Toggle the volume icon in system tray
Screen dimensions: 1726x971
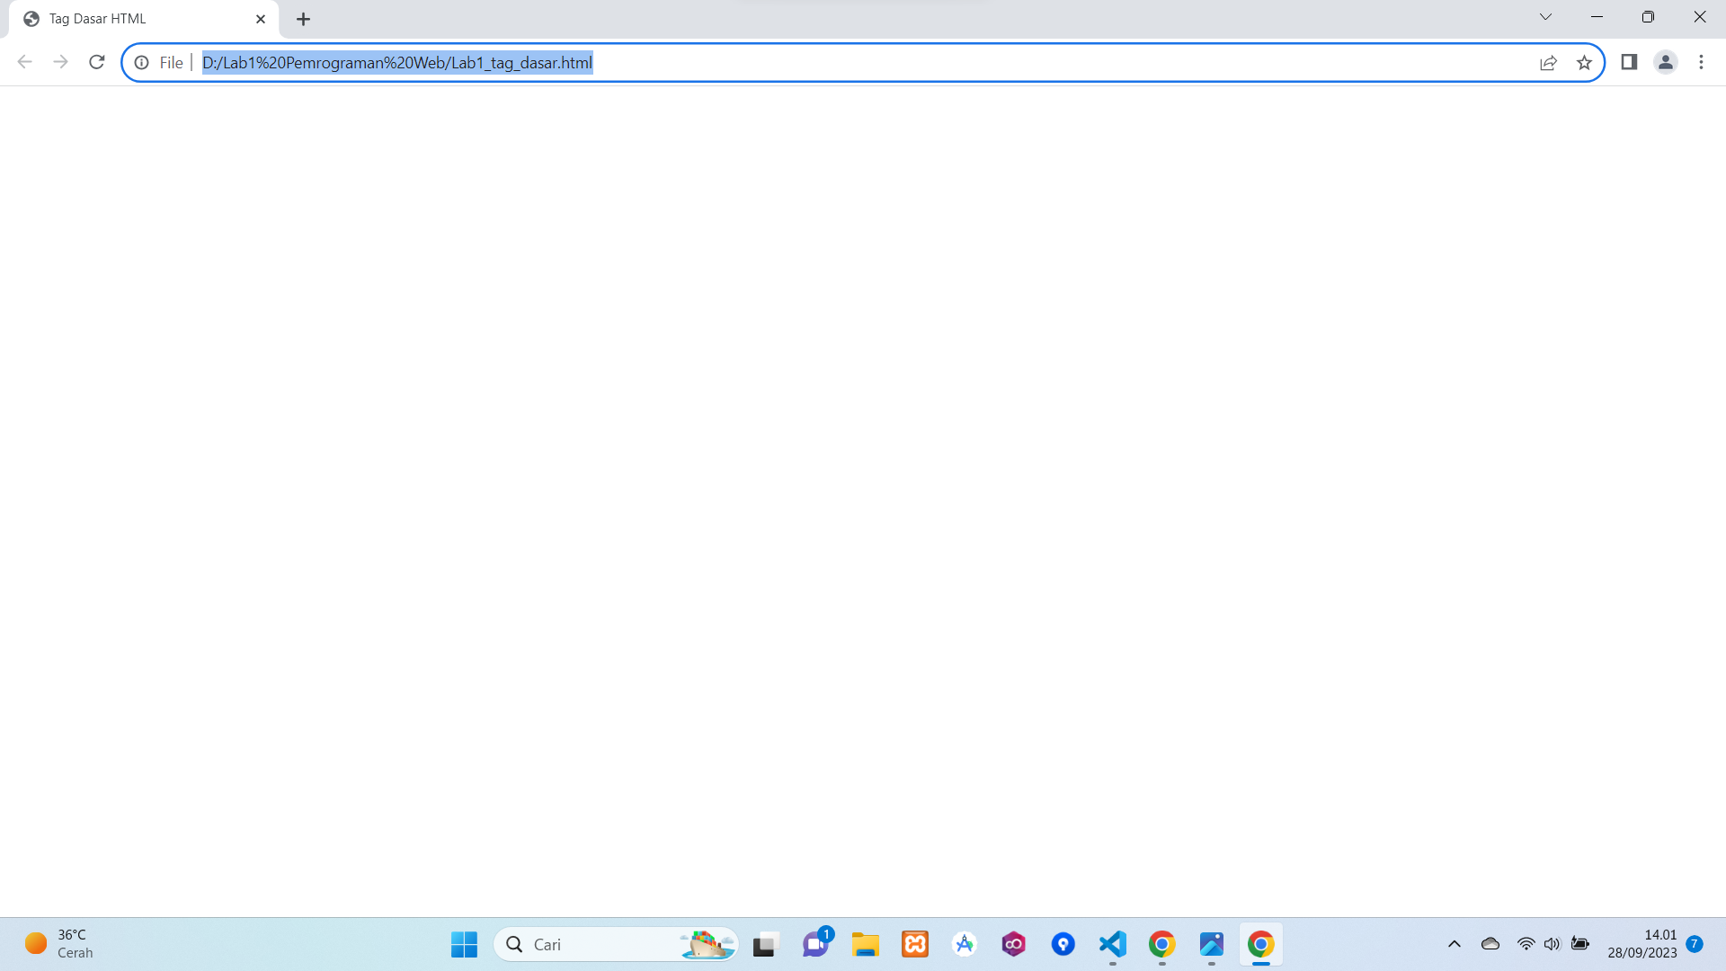pos(1553,944)
